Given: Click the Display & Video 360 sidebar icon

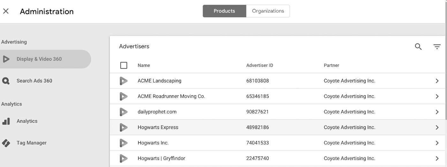Looking at the screenshot, I should 6,59.
